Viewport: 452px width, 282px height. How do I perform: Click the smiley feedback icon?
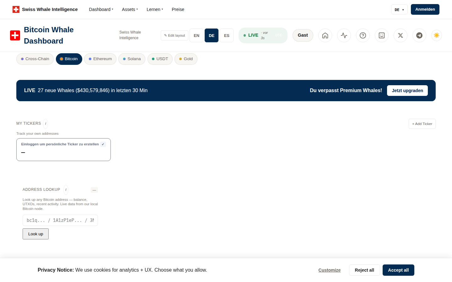tap(382, 35)
